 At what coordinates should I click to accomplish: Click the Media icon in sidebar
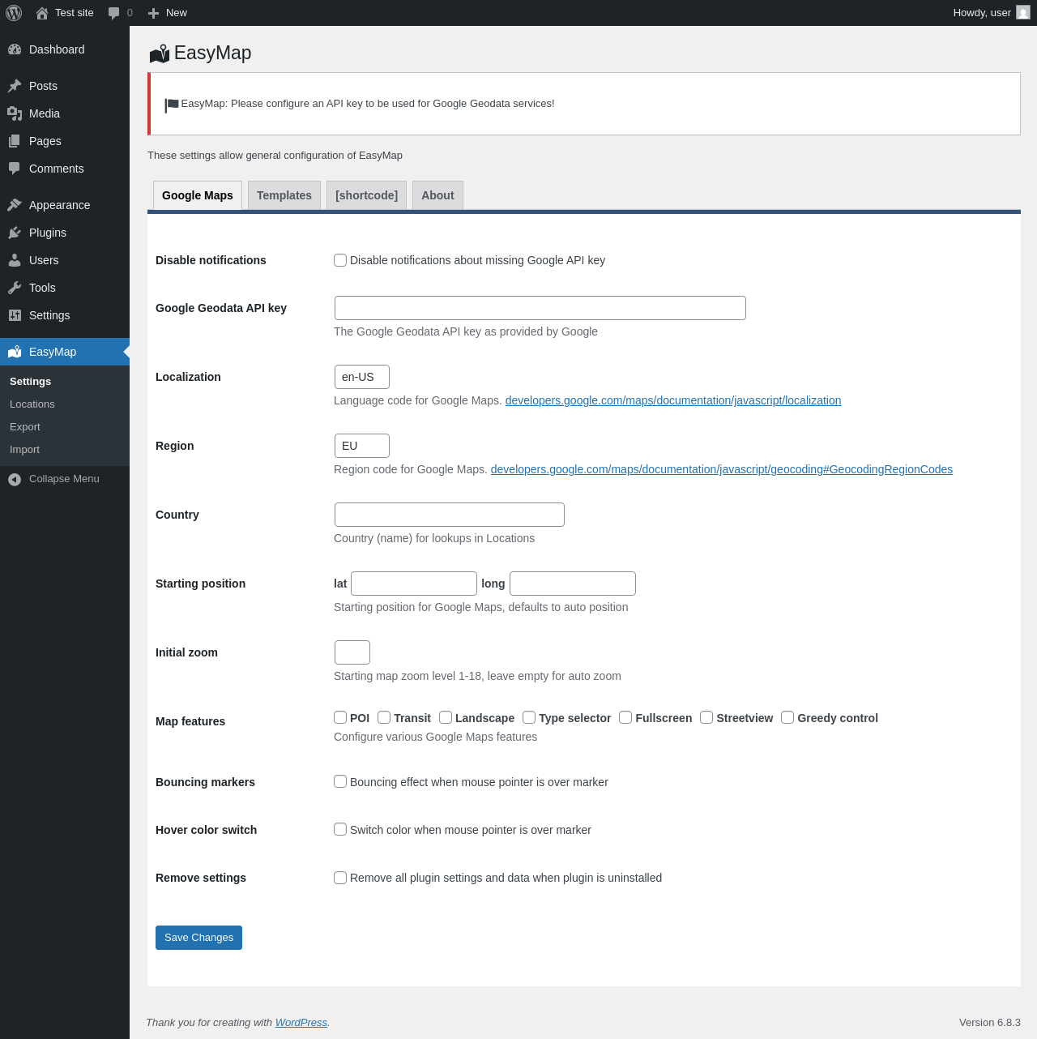click(15, 113)
